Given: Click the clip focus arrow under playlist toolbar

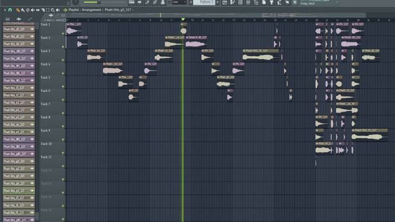Looking at the screenshot, I should click(x=51, y=15).
